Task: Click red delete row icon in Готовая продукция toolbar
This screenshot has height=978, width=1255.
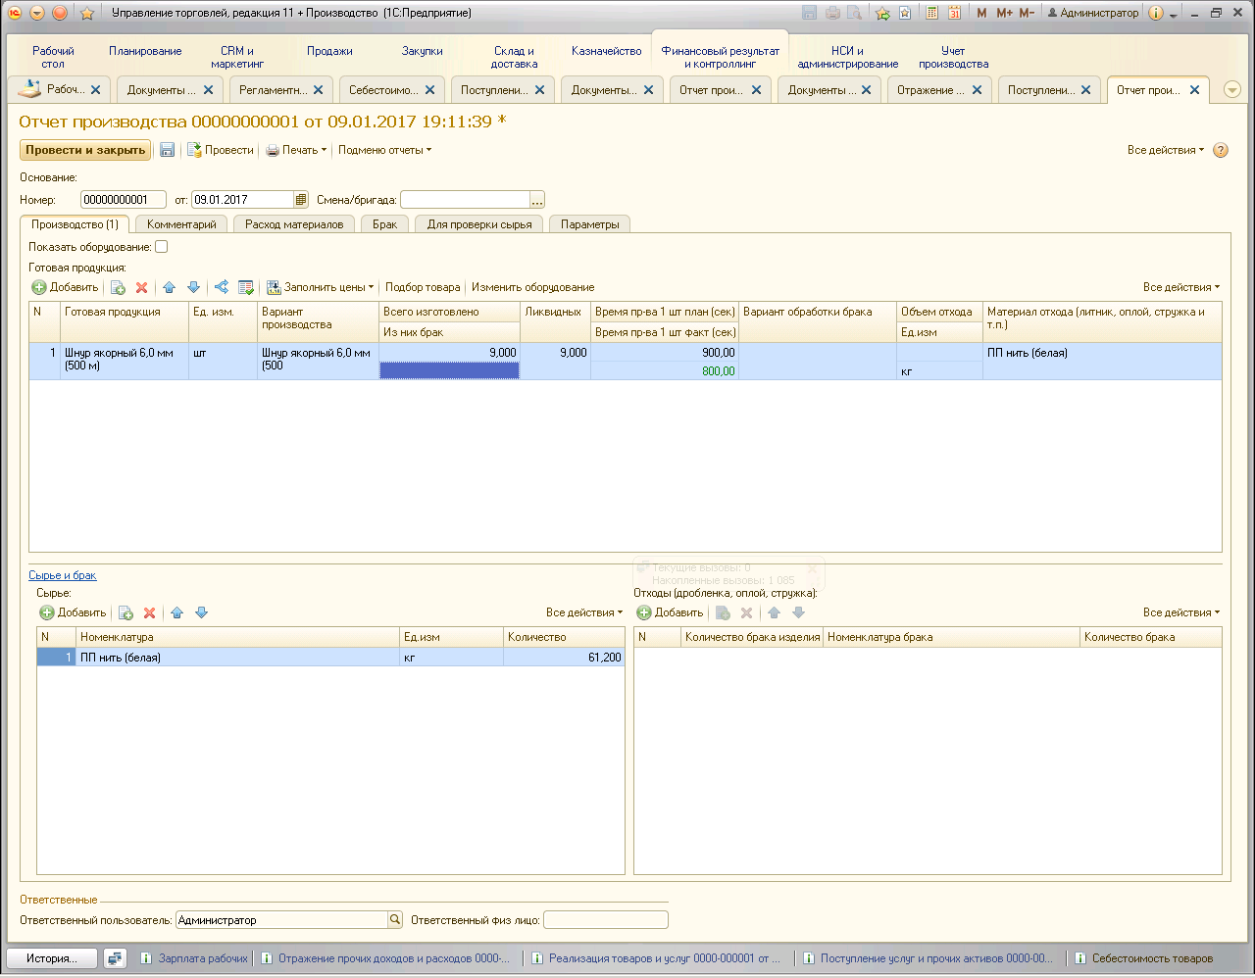Action: 141,287
